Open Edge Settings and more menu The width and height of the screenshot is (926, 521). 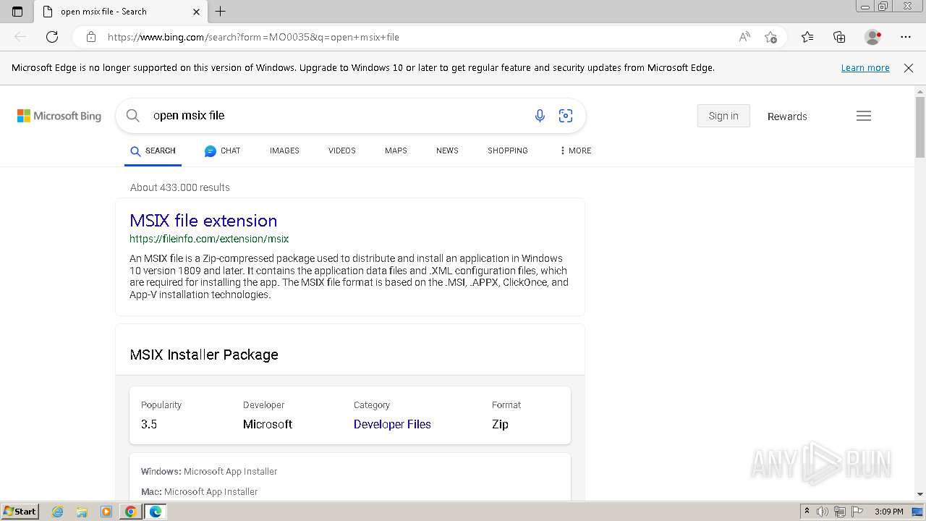[906, 37]
